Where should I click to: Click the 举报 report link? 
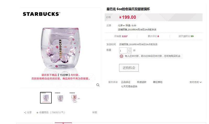[95, 113]
